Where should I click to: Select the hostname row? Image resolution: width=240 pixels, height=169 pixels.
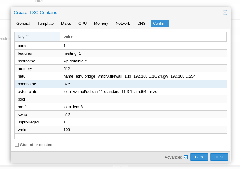121,61
